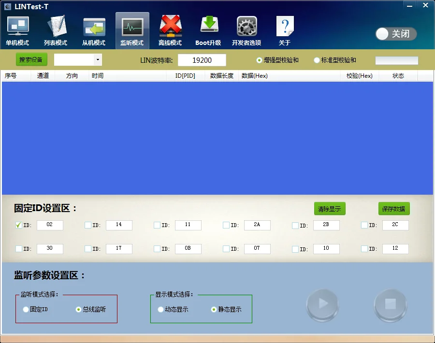
Task: Click the ID field containing 10
Action: coord(326,249)
